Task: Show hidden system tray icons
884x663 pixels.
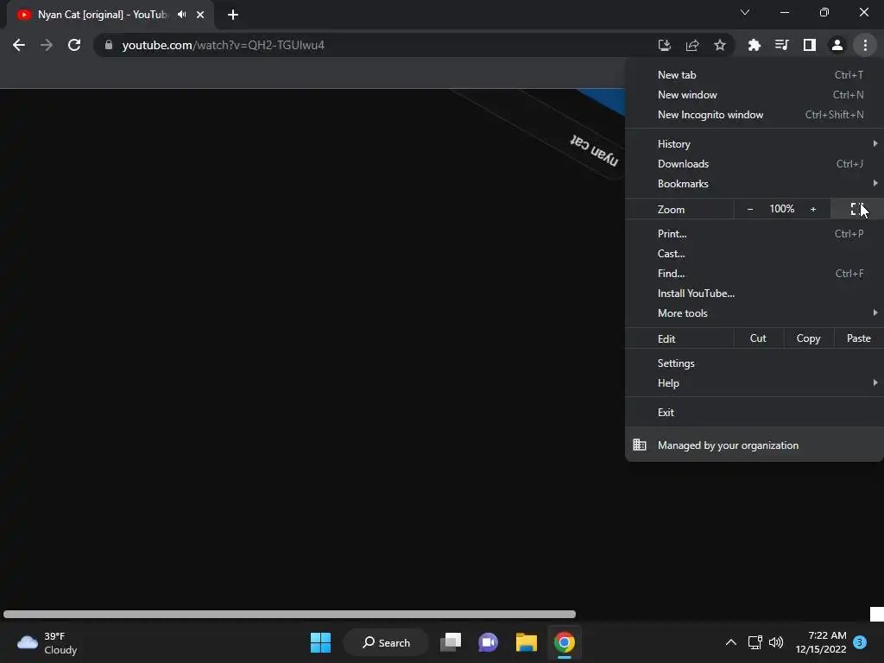Action: pos(730,642)
